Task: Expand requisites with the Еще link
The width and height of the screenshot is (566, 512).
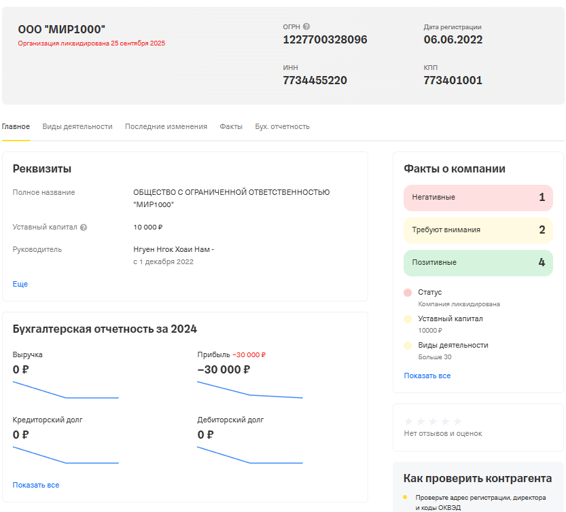Action: (x=20, y=284)
